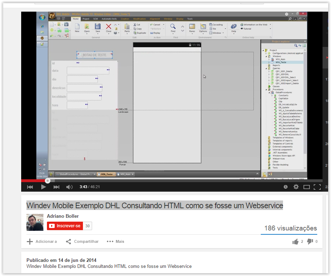Switch to WIN_Main editor tab
This screenshot has width=331, height=276.
tap(125, 174)
